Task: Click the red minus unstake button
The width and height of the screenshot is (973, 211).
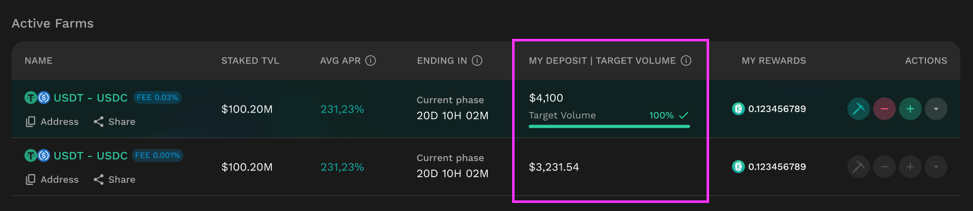Action: click(x=884, y=109)
